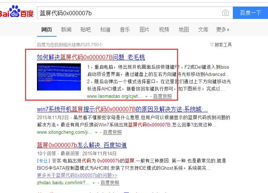The image size is (268, 193).
Task: Click the text 10个回答
Action: pos(46,153)
